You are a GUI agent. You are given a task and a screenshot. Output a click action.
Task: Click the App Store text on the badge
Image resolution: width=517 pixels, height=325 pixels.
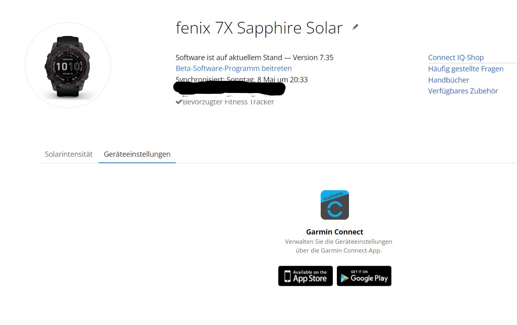pos(310,278)
